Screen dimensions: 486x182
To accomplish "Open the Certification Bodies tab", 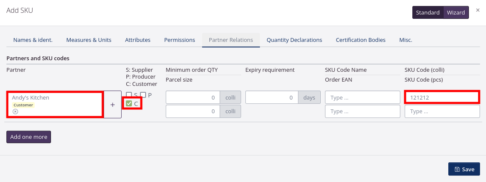I will tap(361, 40).
